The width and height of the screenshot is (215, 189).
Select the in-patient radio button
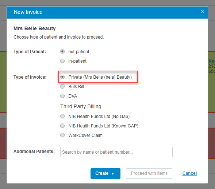click(x=62, y=61)
